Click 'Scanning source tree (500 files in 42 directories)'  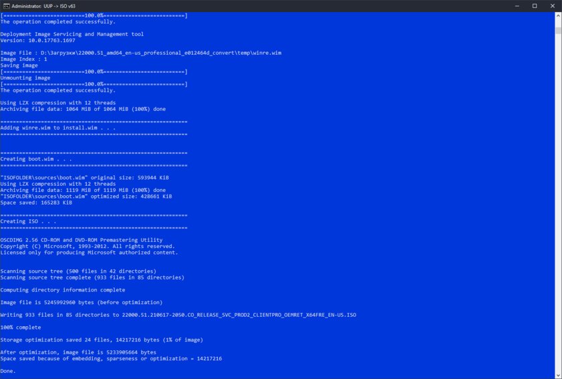(x=78, y=271)
